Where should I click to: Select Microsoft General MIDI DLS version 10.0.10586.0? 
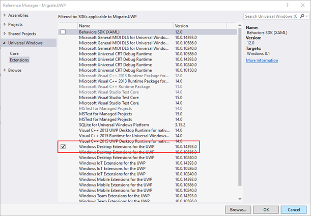click(148, 43)
